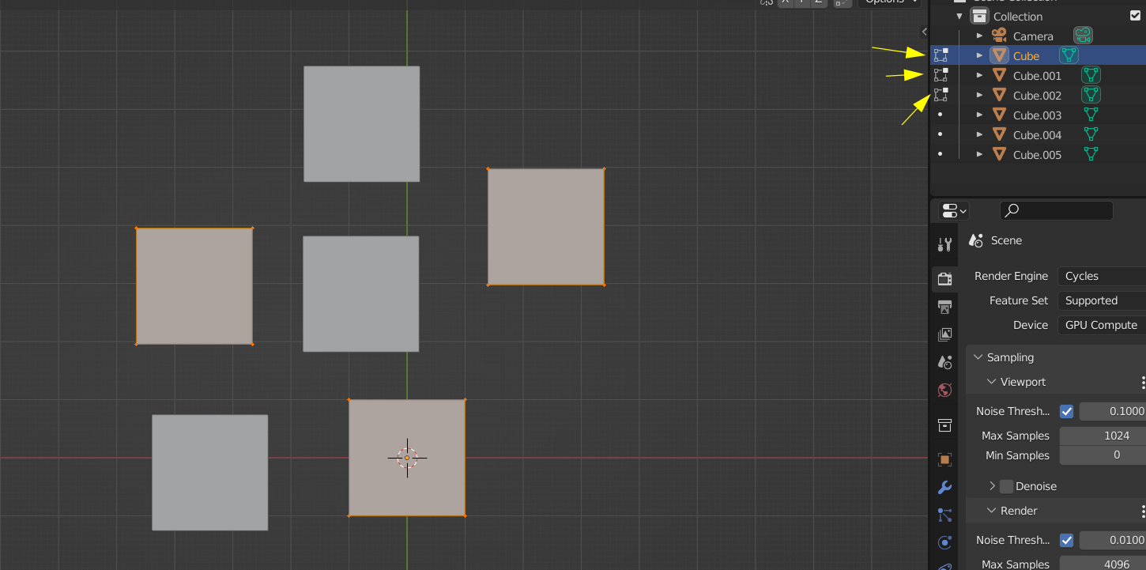Screen dimensions: 1146x570
Task: Open the Feature Set dropdown showing Supported
Action: click(1101, 300)
